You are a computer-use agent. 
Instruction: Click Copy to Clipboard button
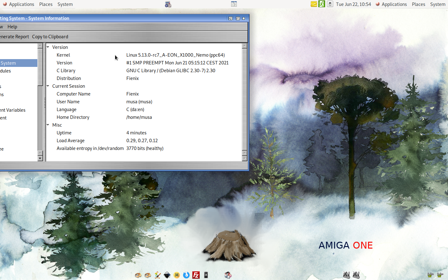click(50, 37)
